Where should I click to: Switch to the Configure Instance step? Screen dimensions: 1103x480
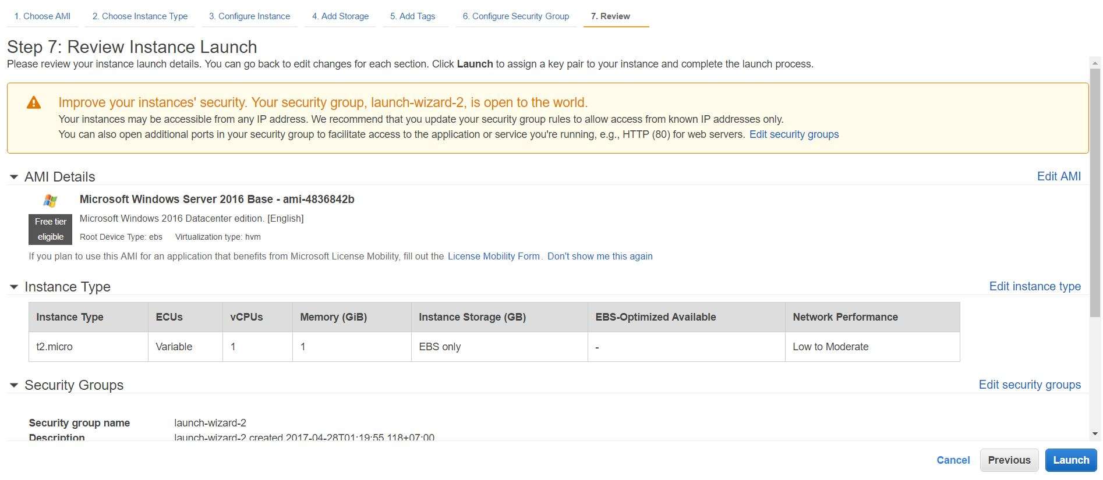pyautogui.click(x=249, y=16)
